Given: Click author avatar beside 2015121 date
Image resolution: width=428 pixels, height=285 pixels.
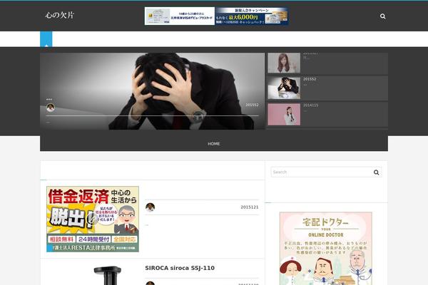Looking at the screenshot, I should pos(150,207).
